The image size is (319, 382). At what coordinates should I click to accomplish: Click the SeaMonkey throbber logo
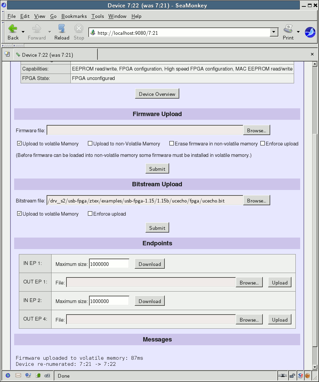click(310, 32)
